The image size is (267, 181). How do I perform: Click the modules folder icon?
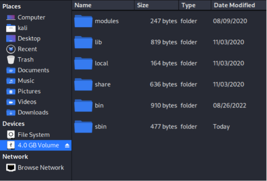[83, 21]
